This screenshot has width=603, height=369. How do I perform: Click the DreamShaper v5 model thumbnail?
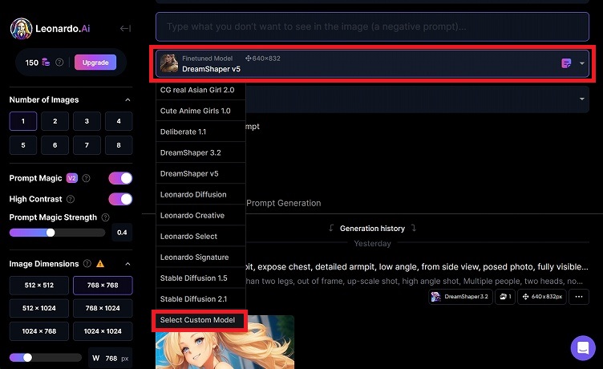pyautogui.click(x=169, y=63)
